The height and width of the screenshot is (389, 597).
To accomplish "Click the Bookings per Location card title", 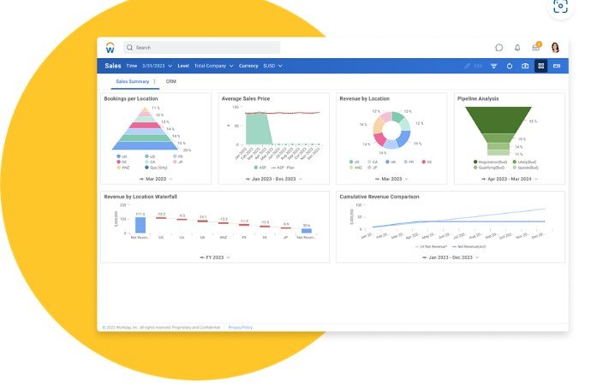I will (130, 98).
